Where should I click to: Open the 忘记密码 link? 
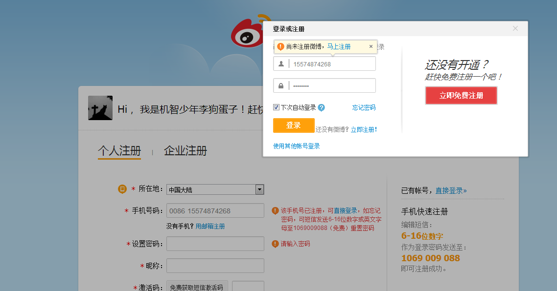point(364,107)
